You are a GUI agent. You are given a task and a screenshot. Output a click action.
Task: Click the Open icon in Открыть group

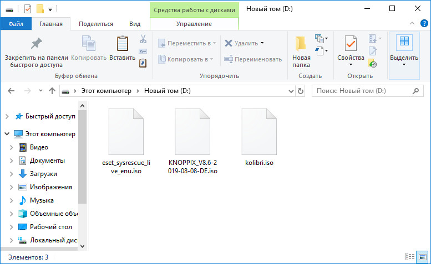[373, 39]
